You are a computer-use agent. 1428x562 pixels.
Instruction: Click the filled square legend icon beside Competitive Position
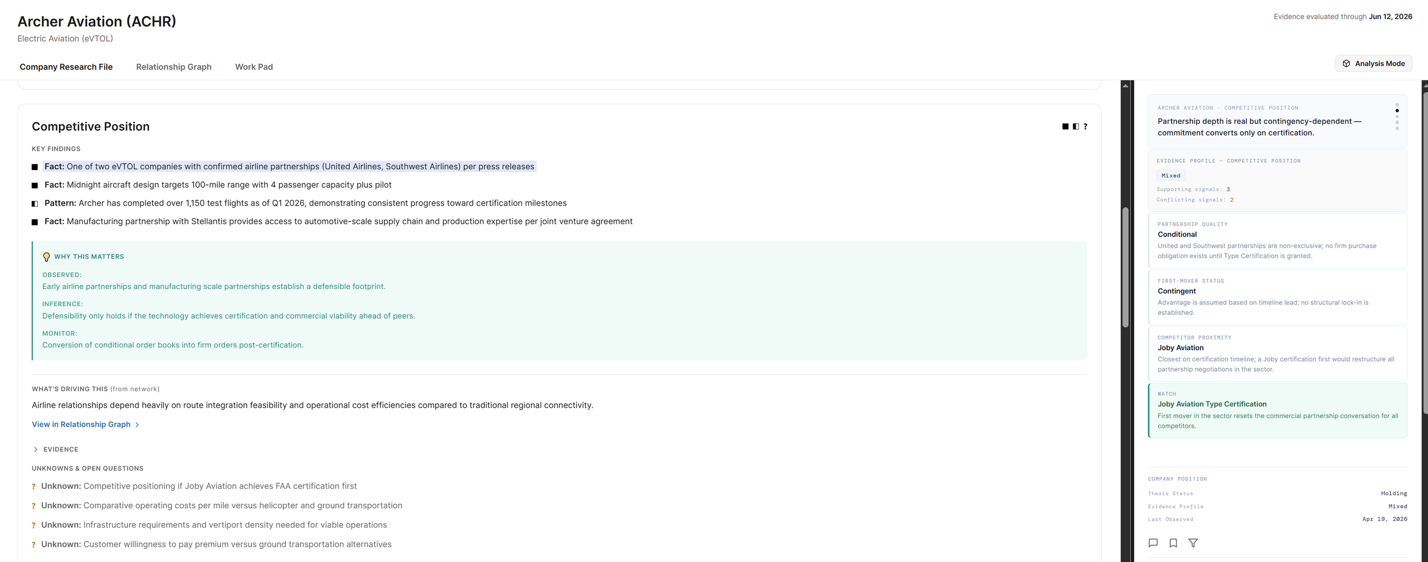tap(1065, 127)
